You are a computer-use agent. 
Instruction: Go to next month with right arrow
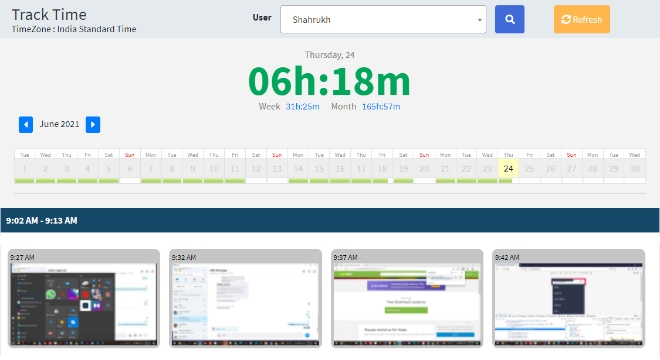pyautogui.click(x=93, y=124)
